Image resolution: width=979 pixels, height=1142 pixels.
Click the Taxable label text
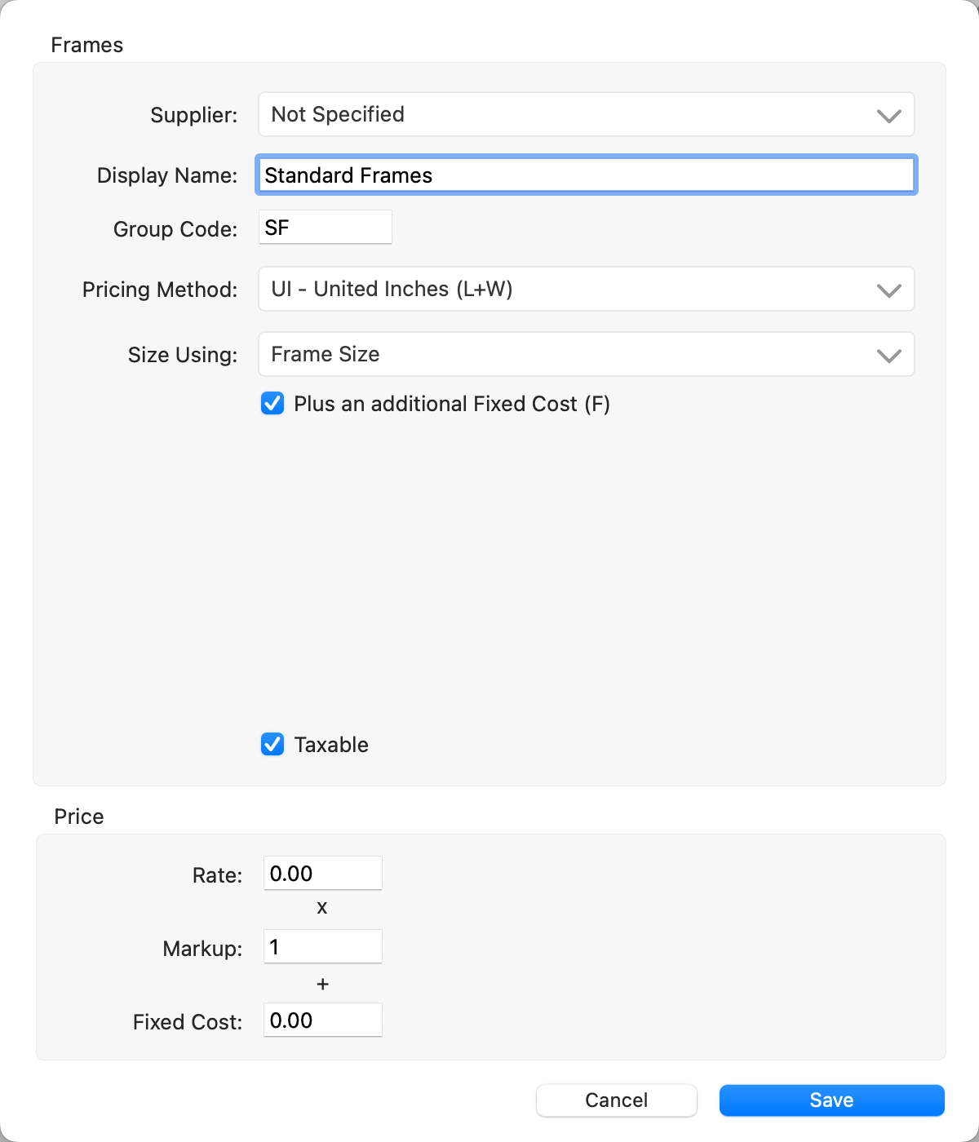pyautogui.click(x=331, y=746)
